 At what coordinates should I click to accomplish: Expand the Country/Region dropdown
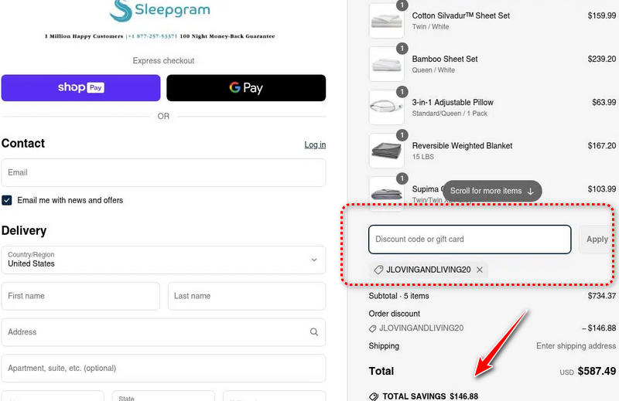pos(163,260)
